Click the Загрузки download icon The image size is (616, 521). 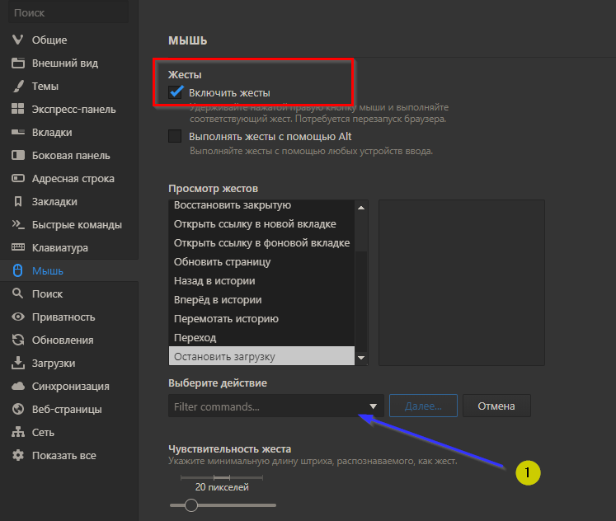pos(17,363)
